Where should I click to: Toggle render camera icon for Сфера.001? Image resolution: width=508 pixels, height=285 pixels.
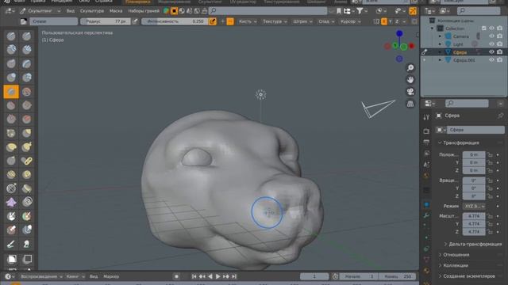coord(499,60)
